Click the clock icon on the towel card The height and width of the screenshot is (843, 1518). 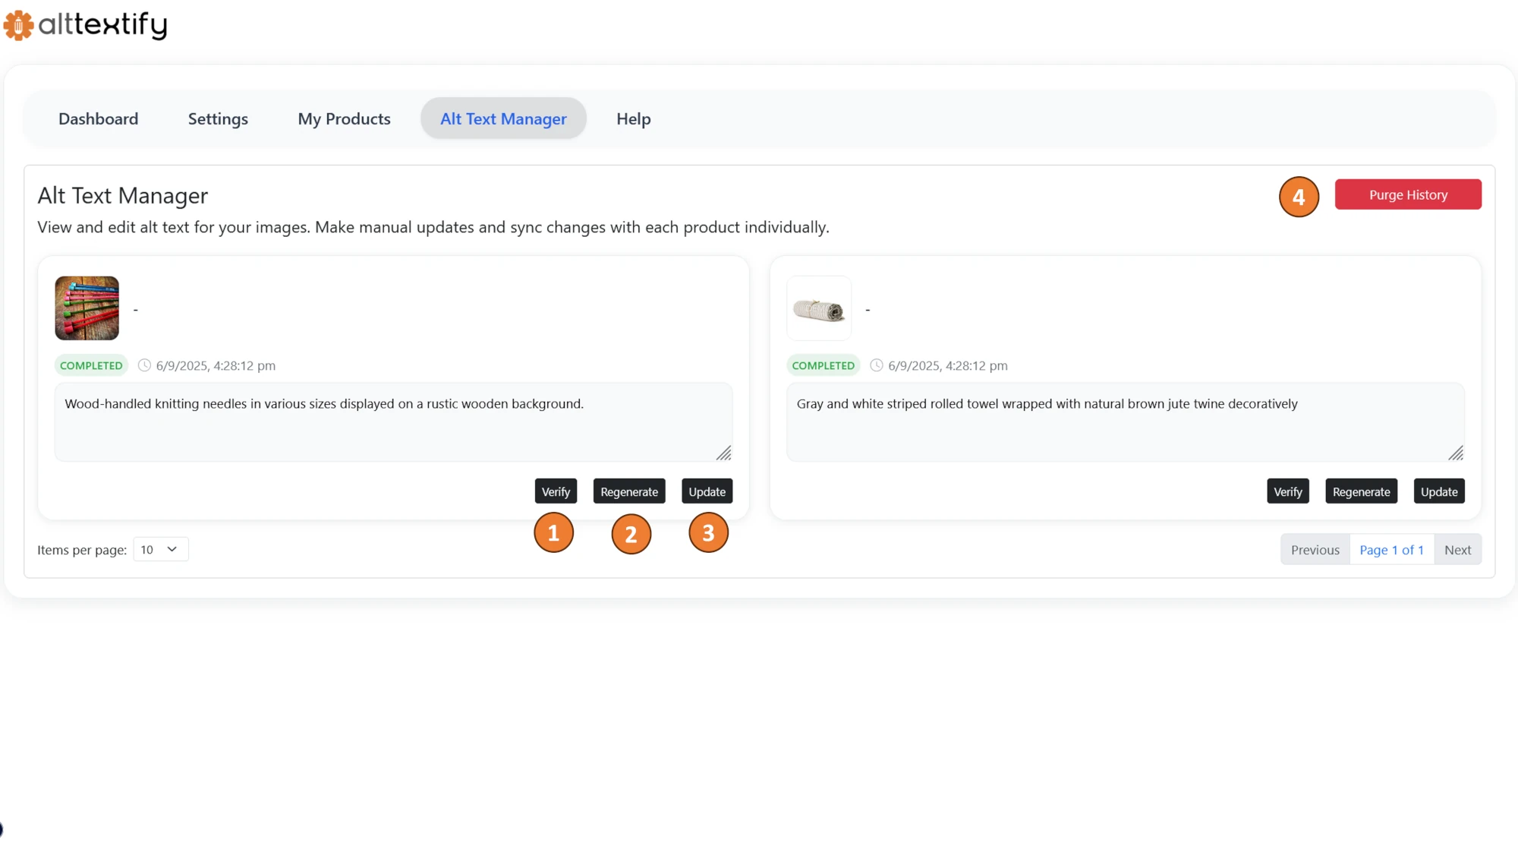tap(877, 365)
